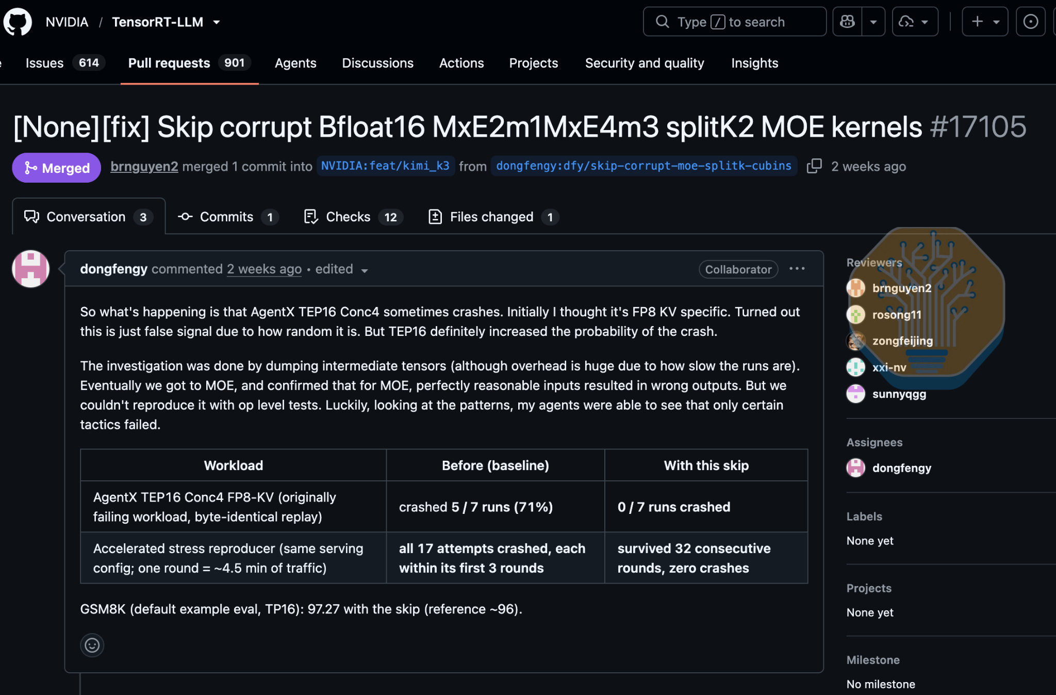Open reviewer rosong11's profile
The image size is (1056, 695).
click(897, 315)
